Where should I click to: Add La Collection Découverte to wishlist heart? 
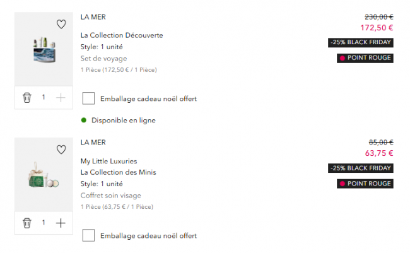[x=61, y=25]
